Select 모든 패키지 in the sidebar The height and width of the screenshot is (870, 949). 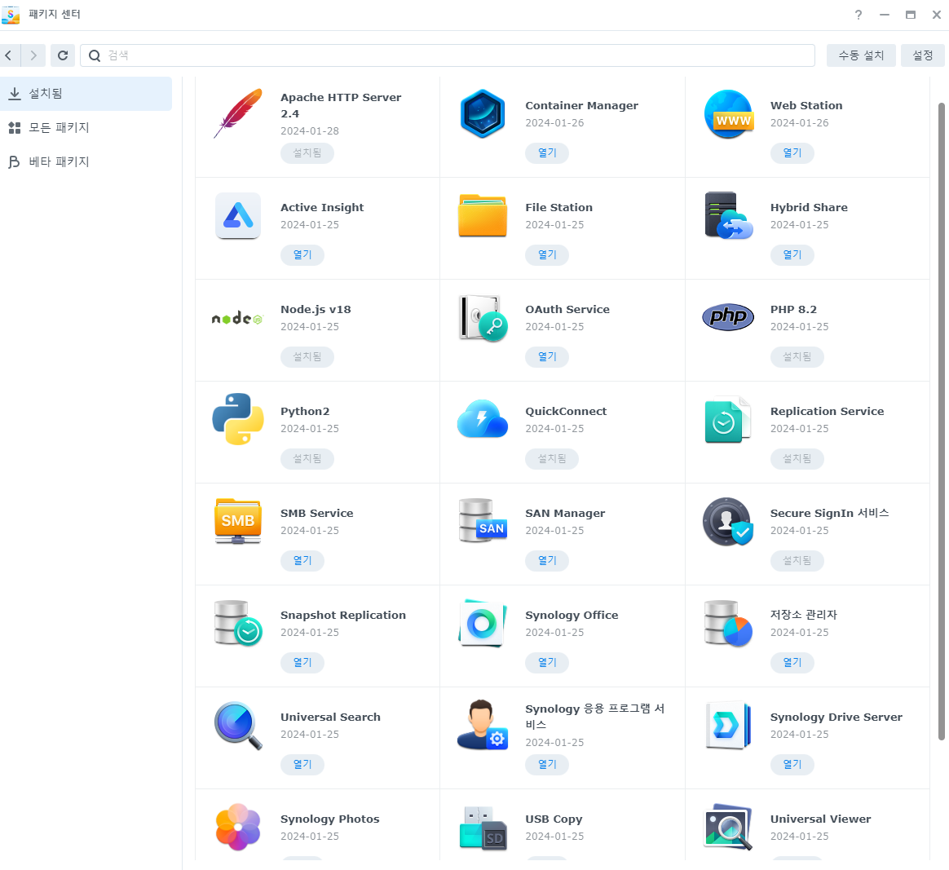pos(86,128)
